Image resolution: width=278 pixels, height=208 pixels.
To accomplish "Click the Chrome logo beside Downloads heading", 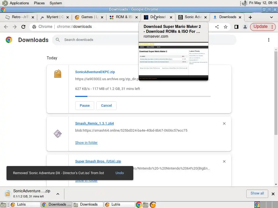I will [x=9, y=40].
